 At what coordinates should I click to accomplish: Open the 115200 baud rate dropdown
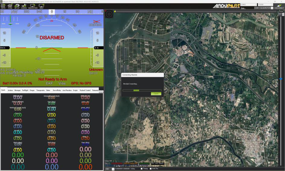pyautogui.click(x=265, y=5)
